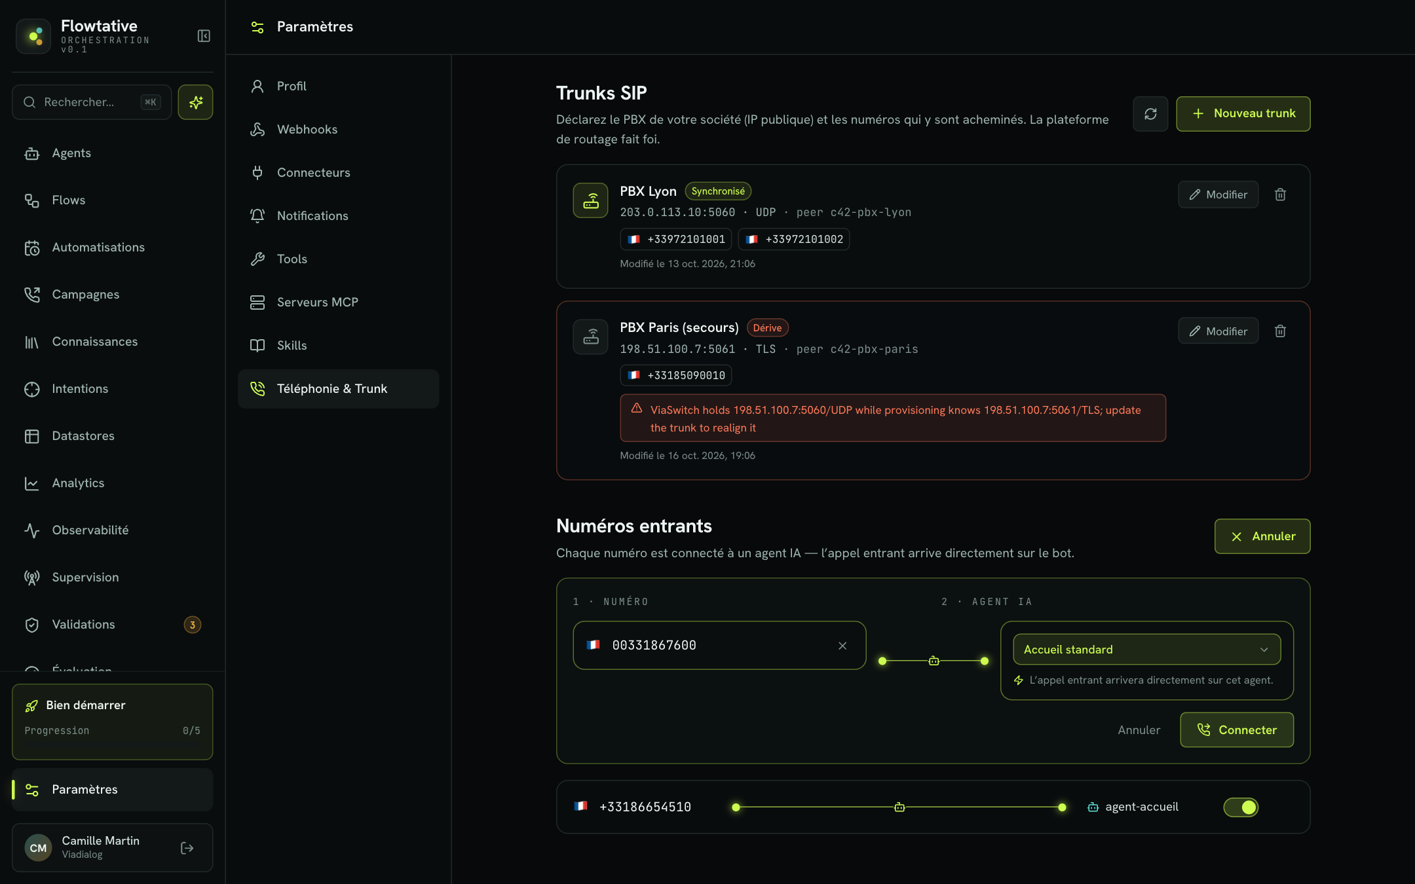Screen dimensions: 1415x884
Task: Open the Notifications settings tab
Action: [338, 216]
